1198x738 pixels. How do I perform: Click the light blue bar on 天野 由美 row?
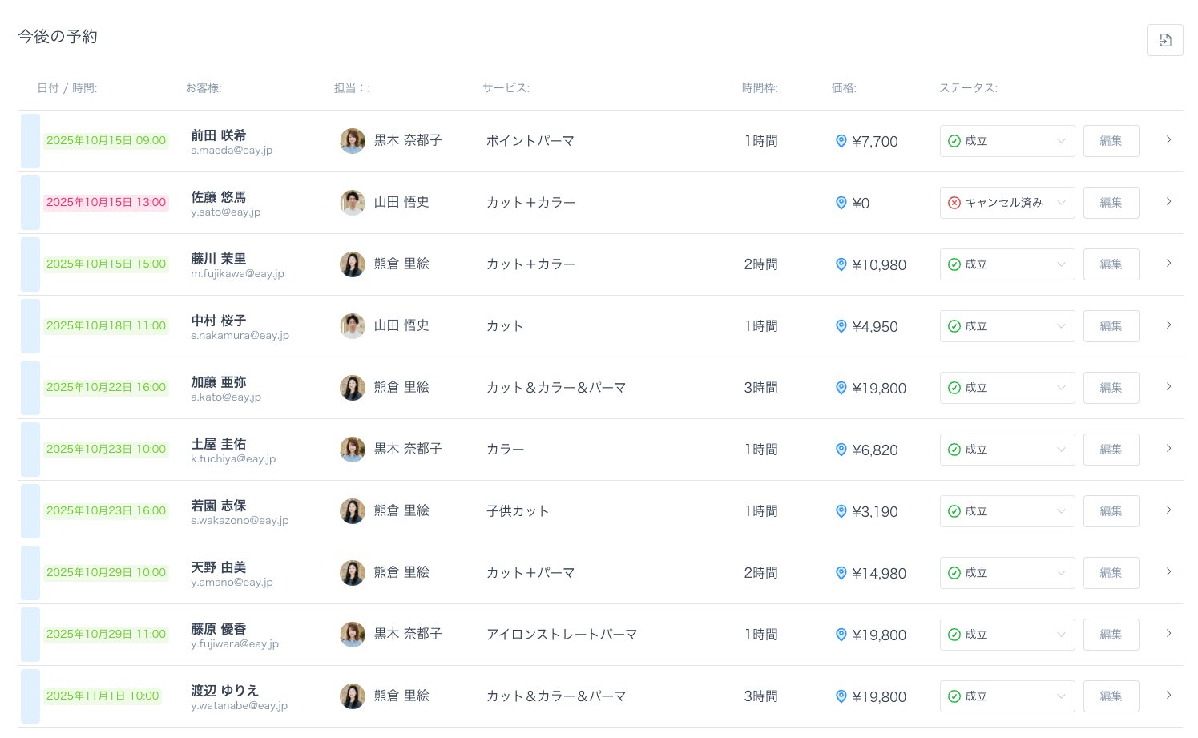[30, 573]
